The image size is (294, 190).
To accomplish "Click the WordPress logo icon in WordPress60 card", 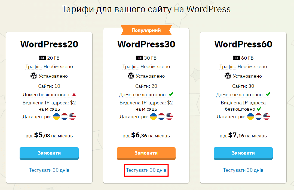I will pos(228,76).
